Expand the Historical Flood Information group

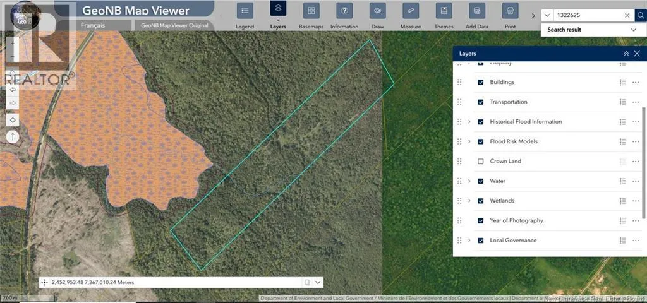click(x=469, y=122)
